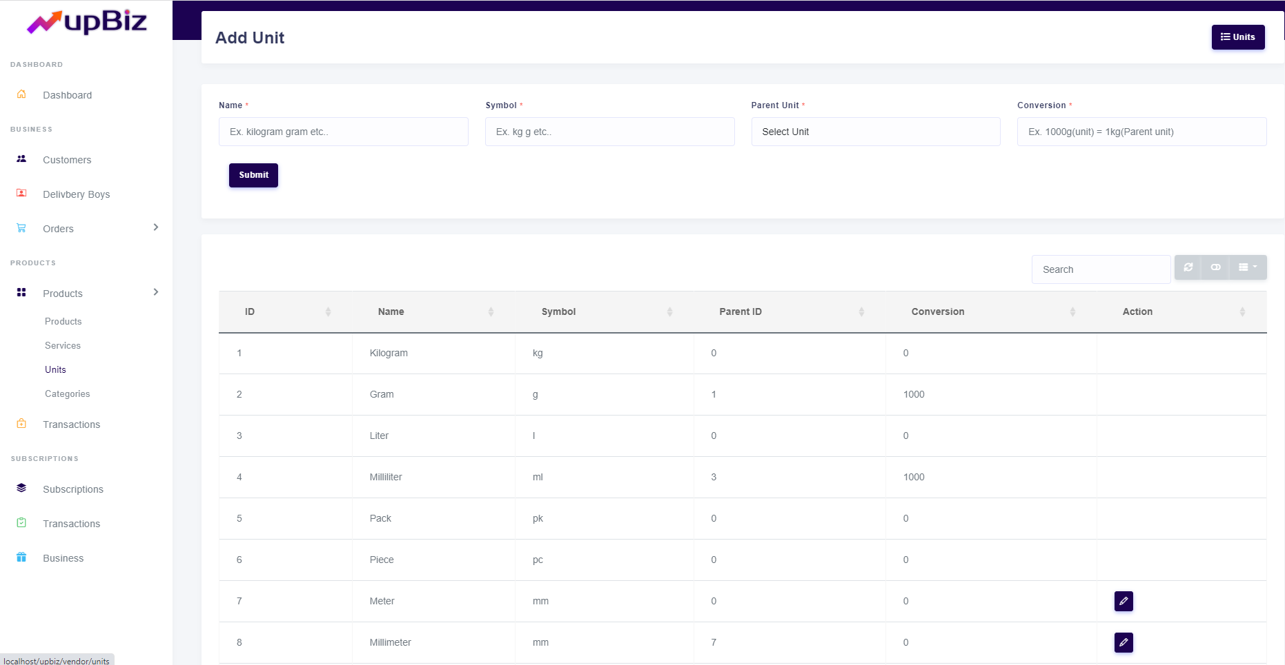Open the Parent Unit select dropdown

click(x=875, y=132)
